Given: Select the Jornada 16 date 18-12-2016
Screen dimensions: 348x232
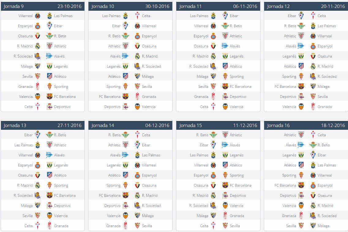Looking at the screenshot, I should [333, 125].
